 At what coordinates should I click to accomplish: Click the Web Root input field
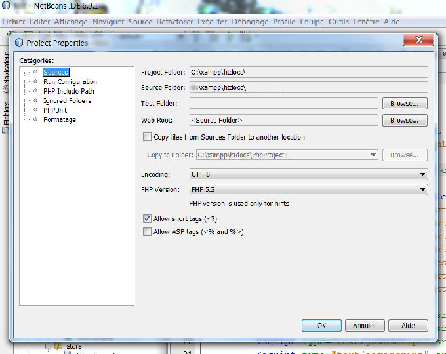(x=284, y=120)
